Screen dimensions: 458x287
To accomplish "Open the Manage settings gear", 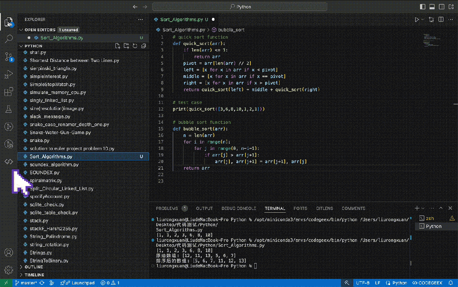I will click(x=8, y=270).
